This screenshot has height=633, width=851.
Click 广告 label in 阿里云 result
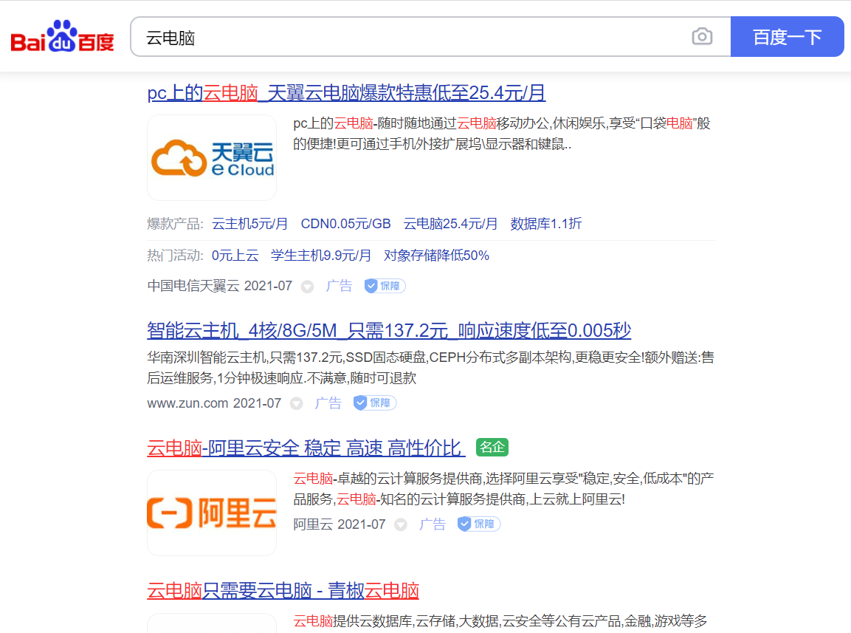(x=433, y=524)
